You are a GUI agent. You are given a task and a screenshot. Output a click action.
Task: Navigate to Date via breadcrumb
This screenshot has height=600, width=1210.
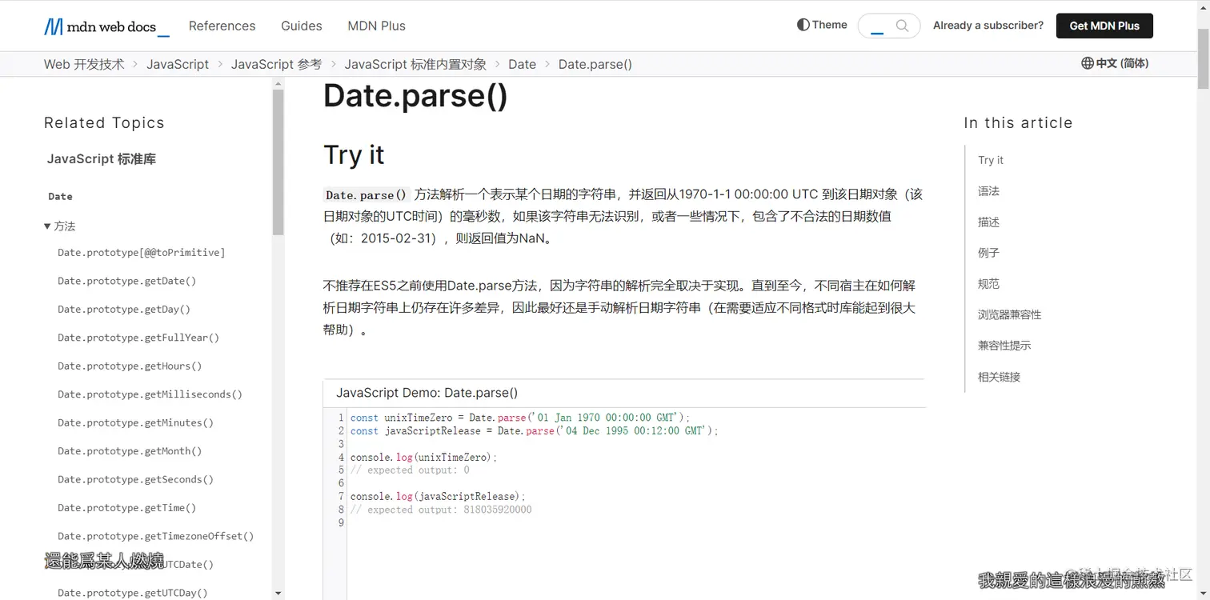pos(522,64)
